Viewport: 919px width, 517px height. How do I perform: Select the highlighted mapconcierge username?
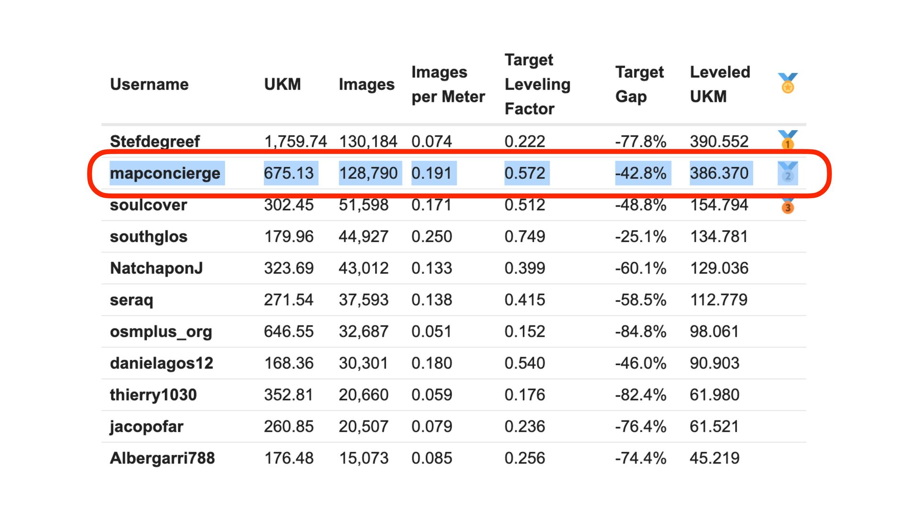(x=165, y=173)
